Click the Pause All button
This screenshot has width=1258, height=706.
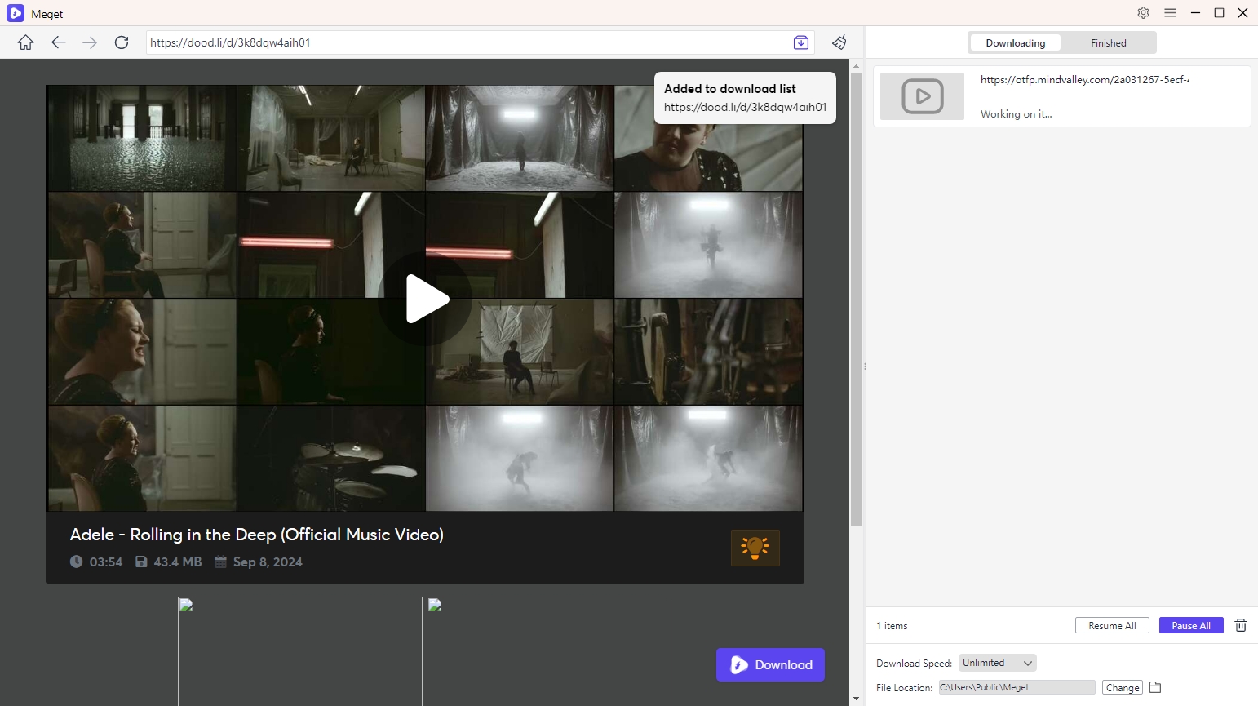pos(1191,625)
